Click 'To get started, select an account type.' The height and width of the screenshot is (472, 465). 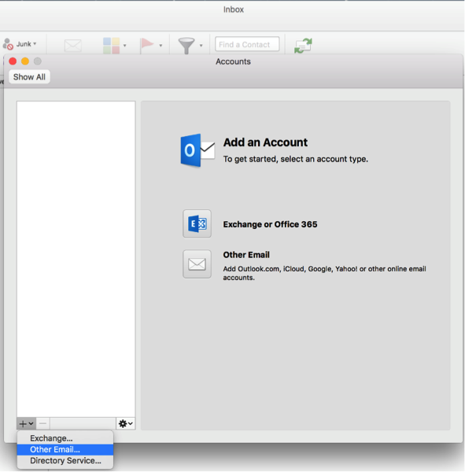[295, 159]
